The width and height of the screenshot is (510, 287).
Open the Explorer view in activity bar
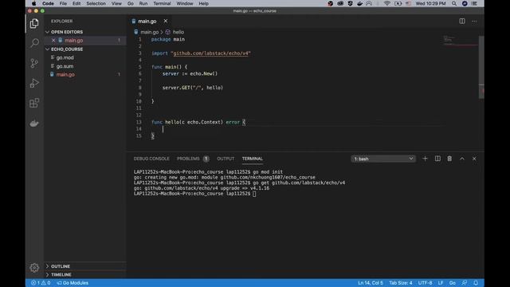34,23
